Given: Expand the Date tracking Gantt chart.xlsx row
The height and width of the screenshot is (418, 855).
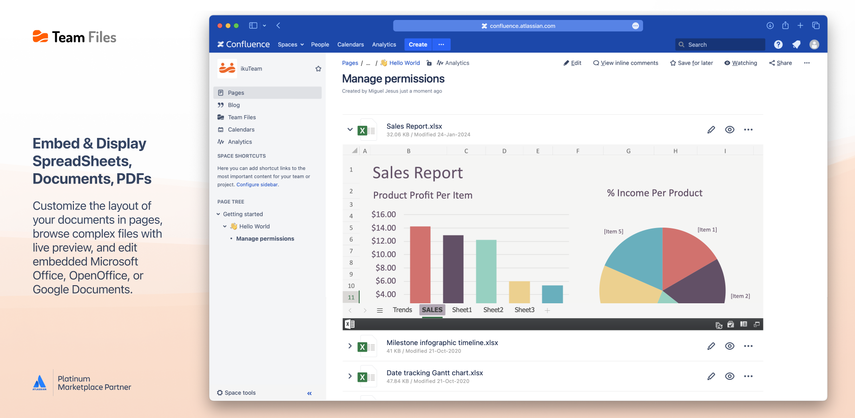Looking at the screenshot, I should pos(350,376).
